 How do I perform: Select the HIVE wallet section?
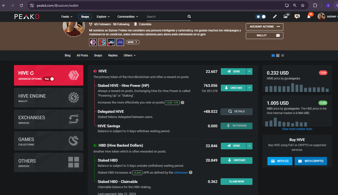pos(48,75)
